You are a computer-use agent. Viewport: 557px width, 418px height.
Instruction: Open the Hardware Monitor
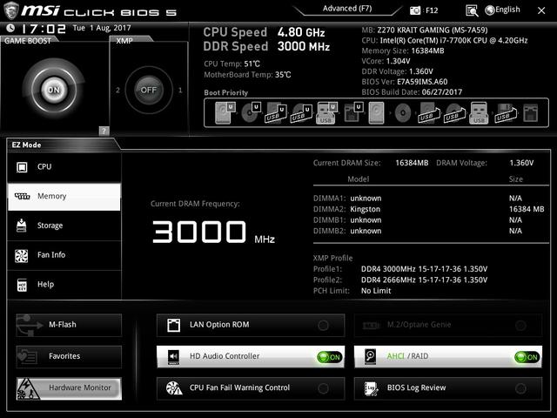coord(69,388)
